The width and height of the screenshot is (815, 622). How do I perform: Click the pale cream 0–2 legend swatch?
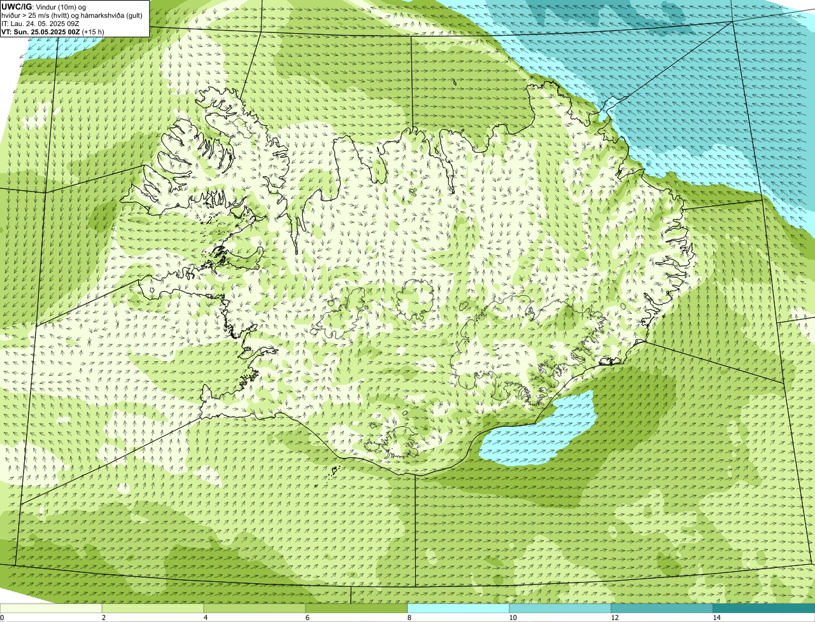tap(51, 608)
